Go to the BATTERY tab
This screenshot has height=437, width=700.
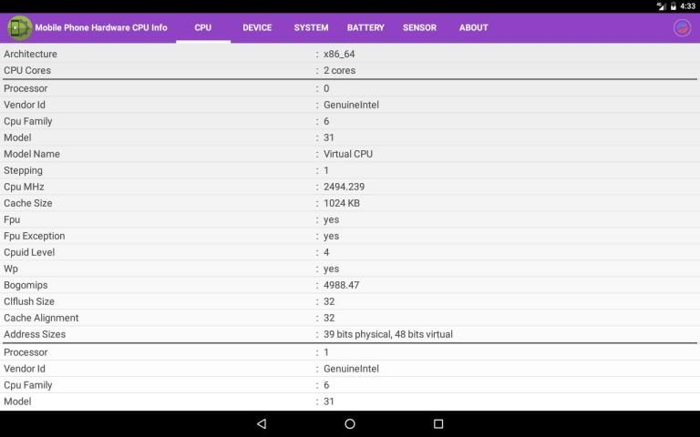365,27
